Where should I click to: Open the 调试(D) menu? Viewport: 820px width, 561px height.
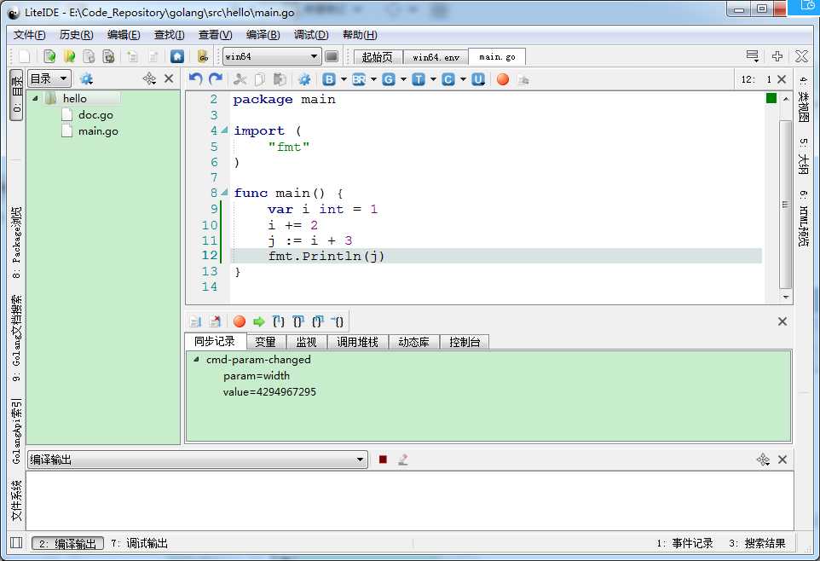coord(311,35)
